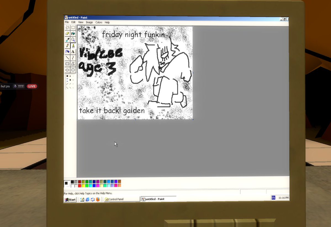Pick the orange palette swatch
The width and height of the screenshot is (331, 227).
tap(120, 185)
